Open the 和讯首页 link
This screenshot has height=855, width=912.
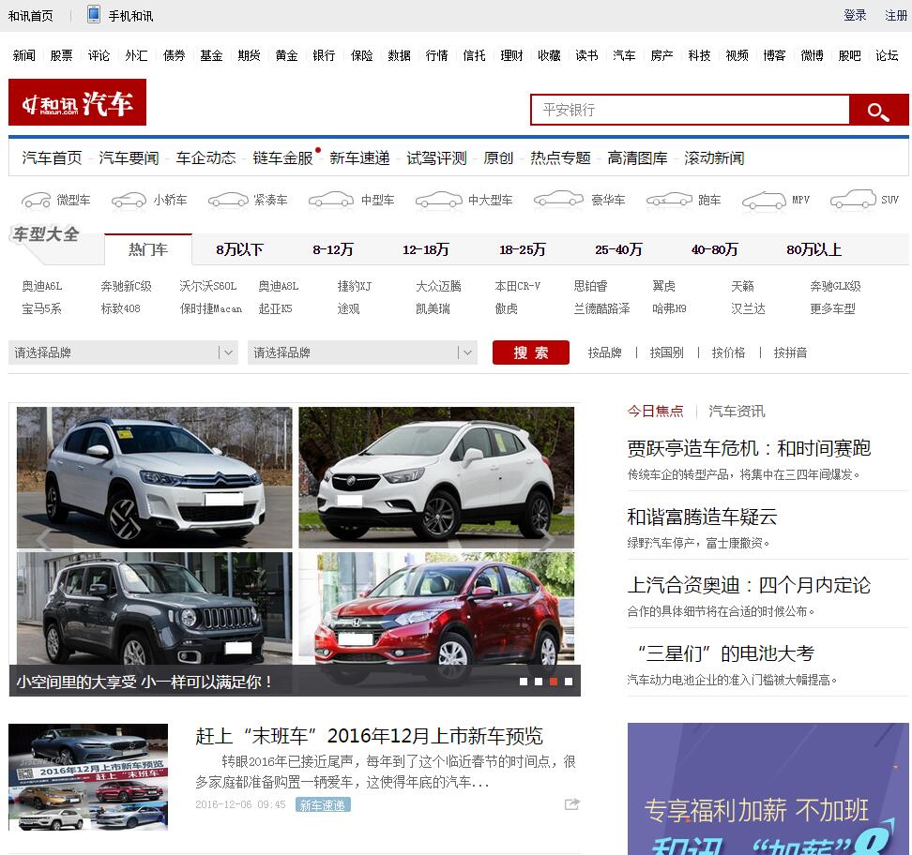(30, 16)
